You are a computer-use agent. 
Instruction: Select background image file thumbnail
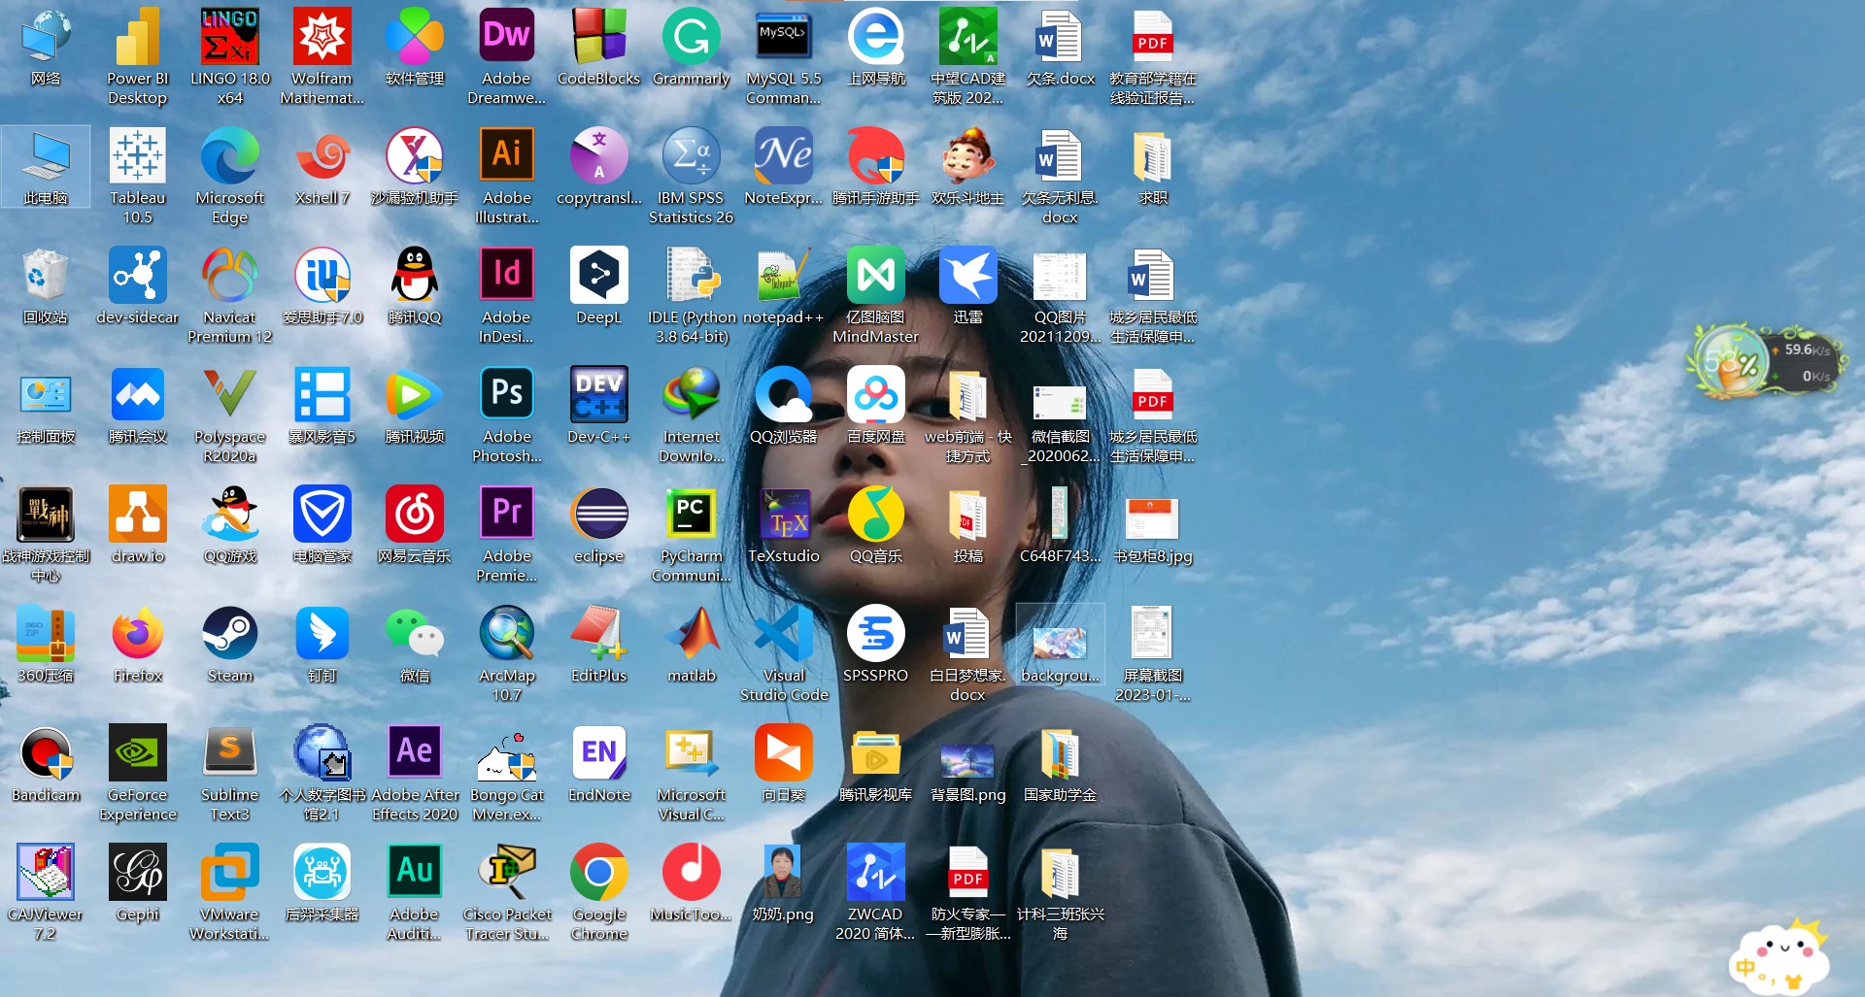coord(1060,643)
